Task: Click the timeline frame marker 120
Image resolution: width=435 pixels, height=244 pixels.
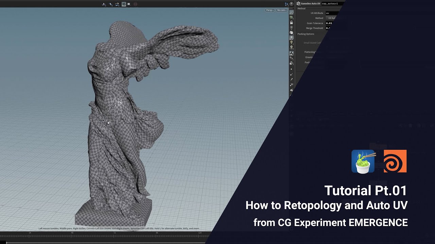Action: coord(199,233)
